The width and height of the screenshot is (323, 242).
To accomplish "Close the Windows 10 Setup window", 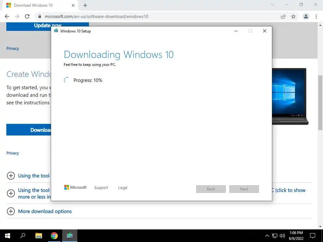I will coord(265,31).
